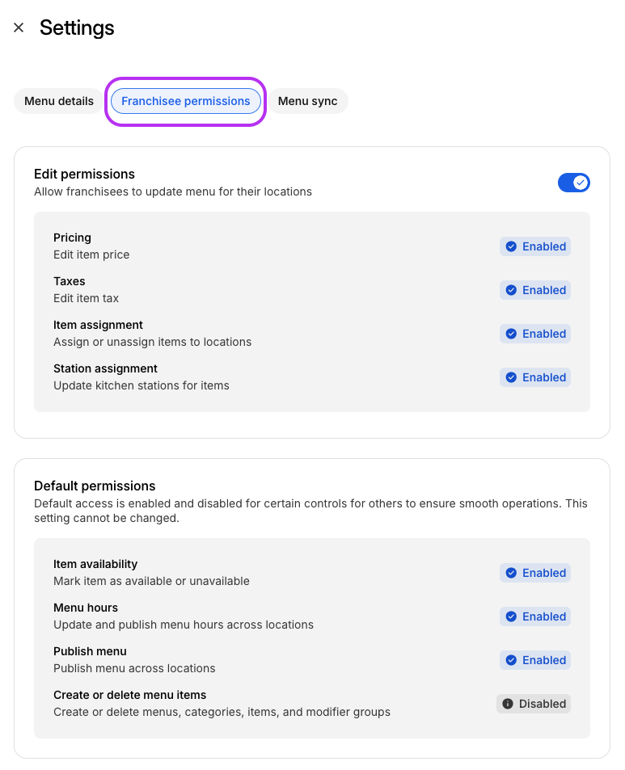Click the Taxes Enabled checkmark icon
625x770 pixels.
click(x=511, y=290)
